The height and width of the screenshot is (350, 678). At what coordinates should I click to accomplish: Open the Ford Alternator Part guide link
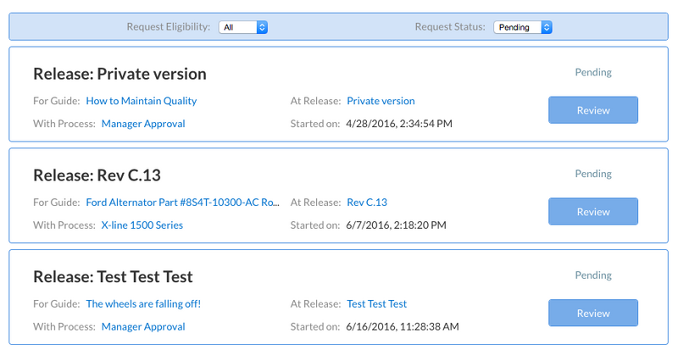pos(182,203)
